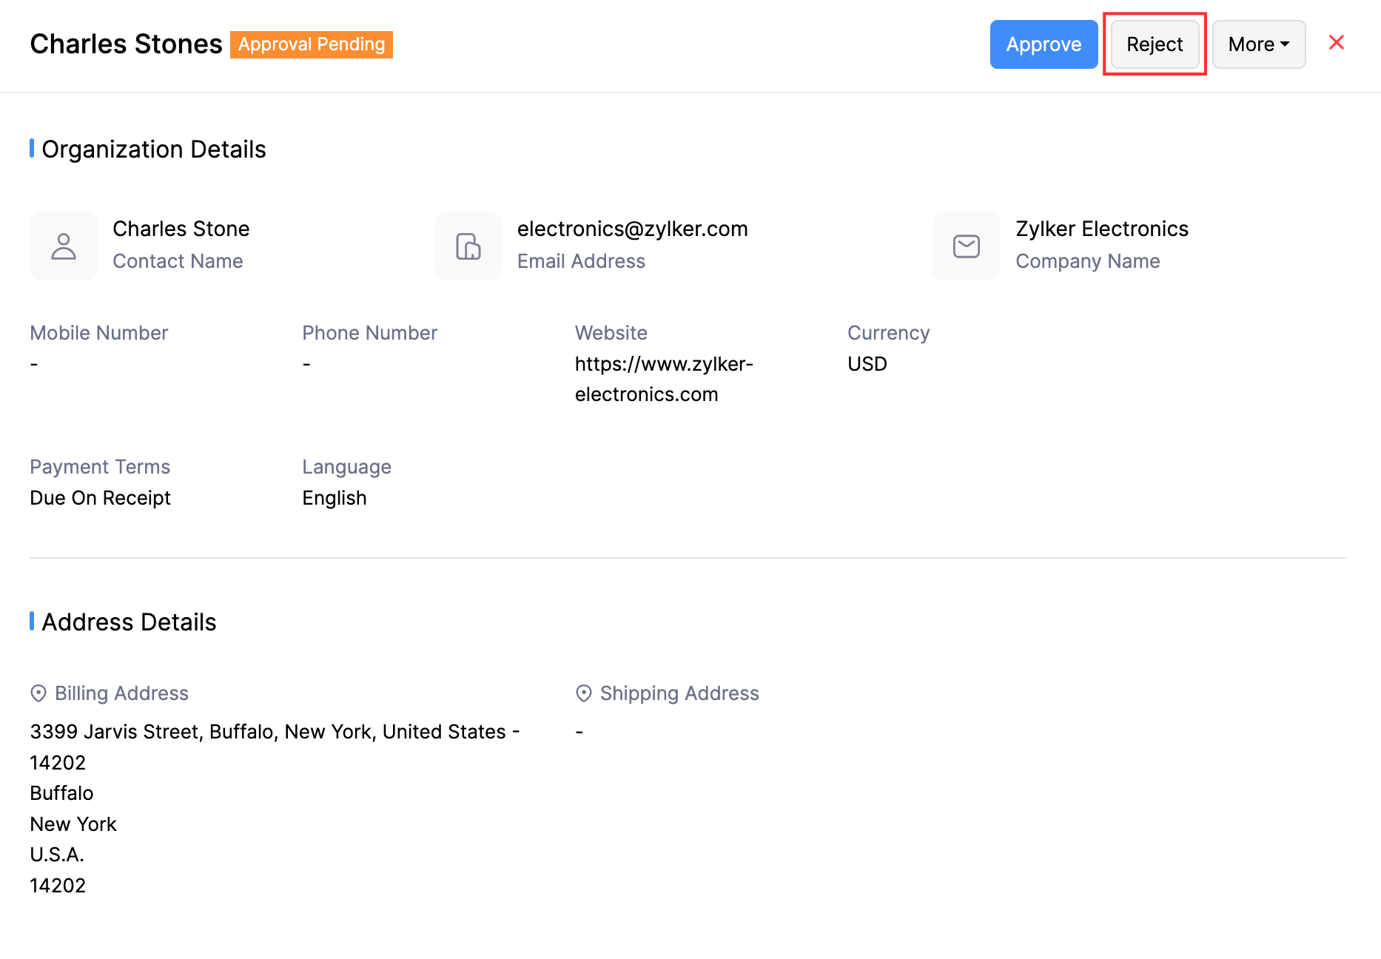The width and height of the screenshot is (1381, 959).
Task: Click the Charles Stone contact name
Action: click(181, 229)
